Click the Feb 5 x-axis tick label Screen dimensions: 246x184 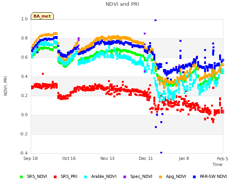(223, 159)
